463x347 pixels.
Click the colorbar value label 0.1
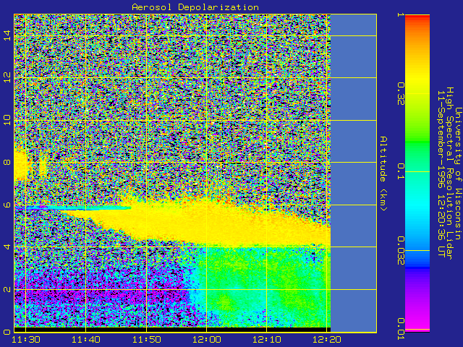click(401, 171)
